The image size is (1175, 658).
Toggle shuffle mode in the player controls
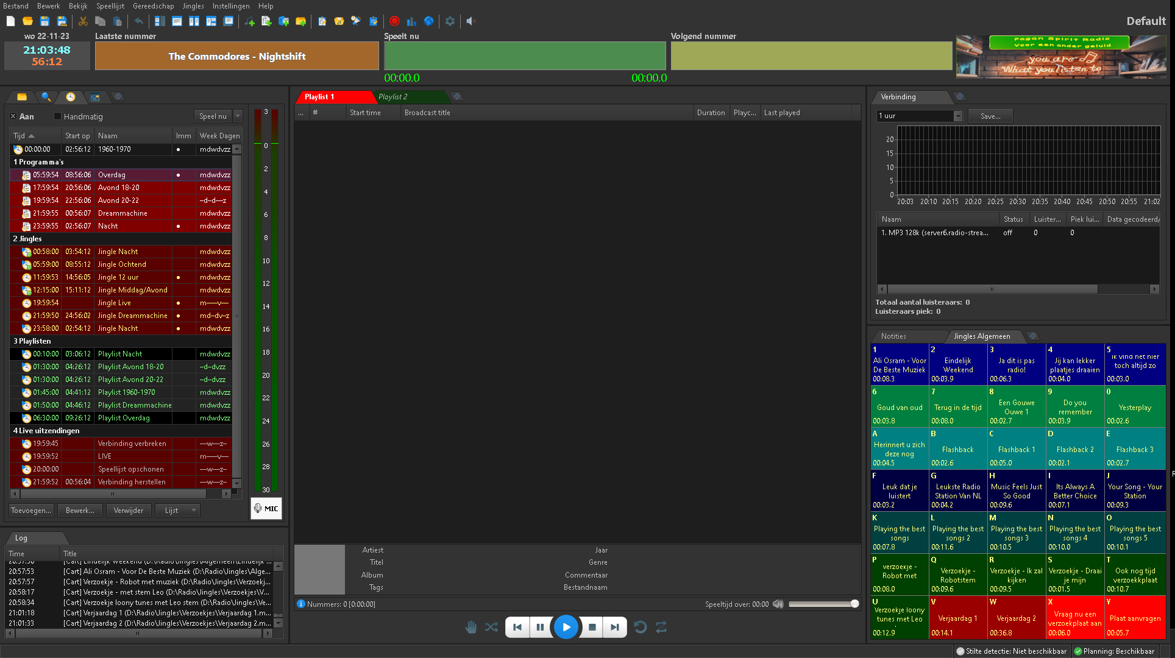491,627
